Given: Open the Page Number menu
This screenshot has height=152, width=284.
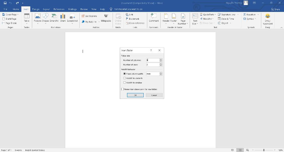Looking at the screenshot, I should pyautogui.click(x=183, y=19).
